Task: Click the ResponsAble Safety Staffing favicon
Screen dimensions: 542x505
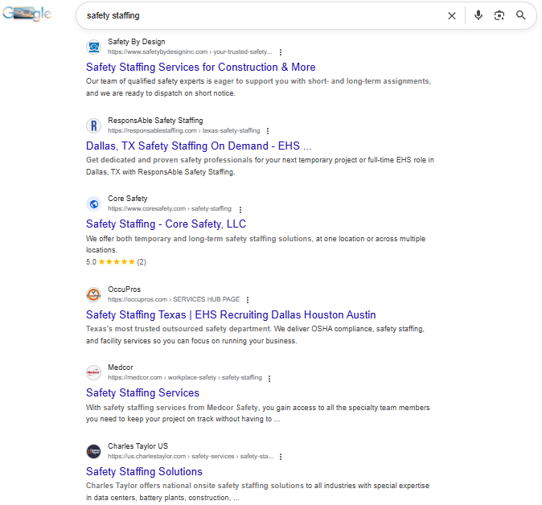Action: click(93, 125)
